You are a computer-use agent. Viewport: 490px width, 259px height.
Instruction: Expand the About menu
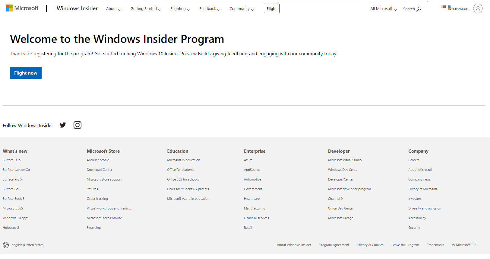click(x=114, y=9)
